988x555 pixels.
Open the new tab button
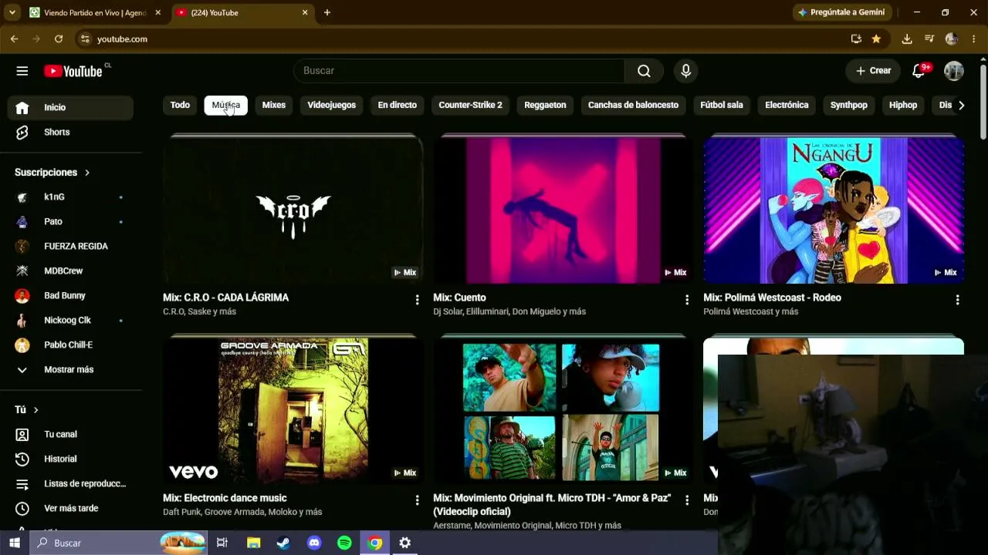tap(327, 12)
